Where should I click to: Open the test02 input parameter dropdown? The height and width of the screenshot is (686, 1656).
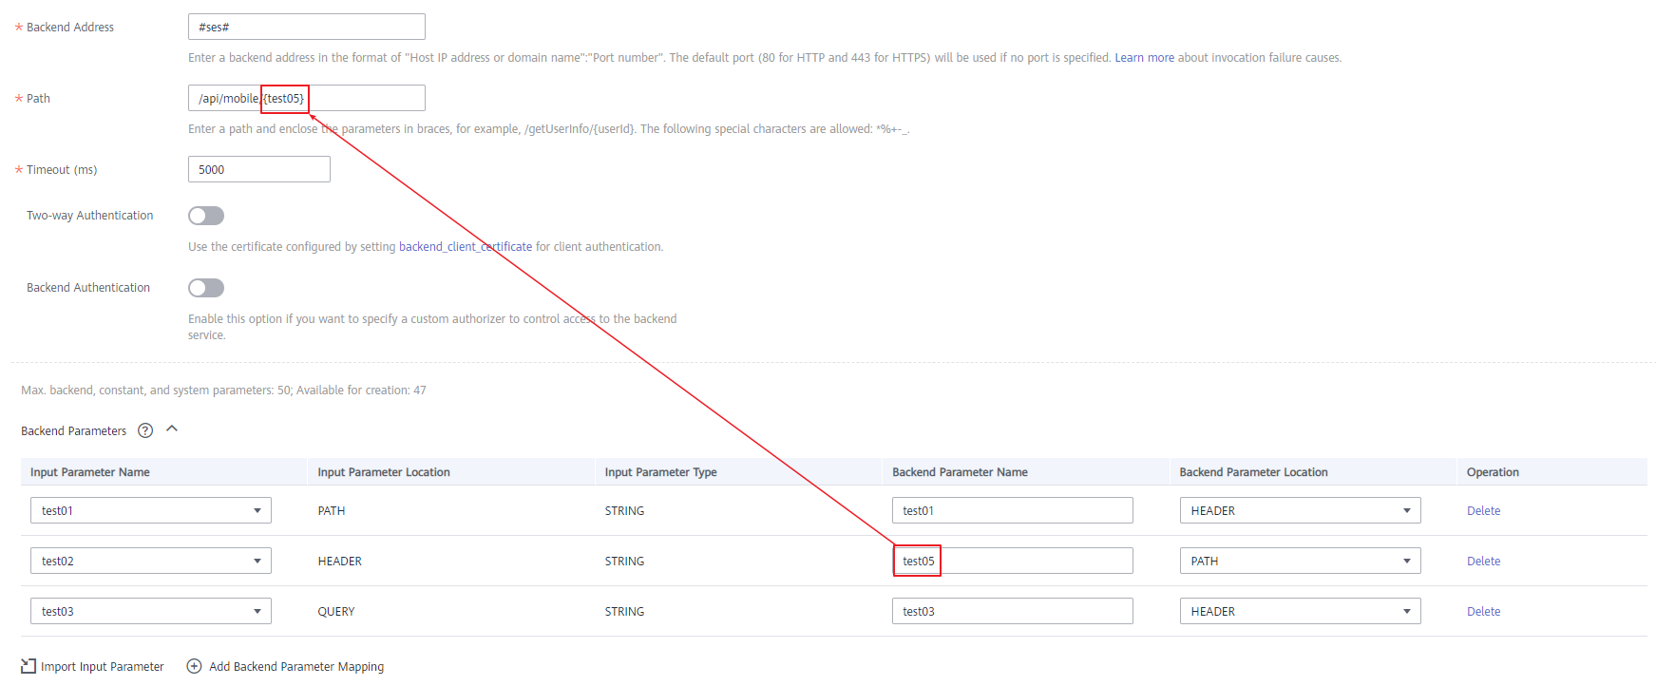(x=151, y=561)
